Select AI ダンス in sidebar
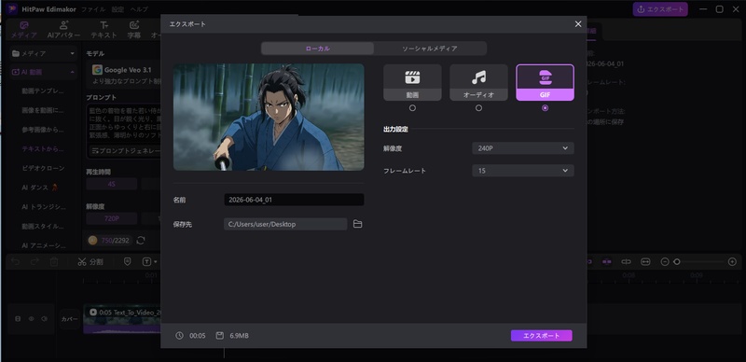Viewport: 746px width, 362px height. pyautogui.click(x=41, y=188)
